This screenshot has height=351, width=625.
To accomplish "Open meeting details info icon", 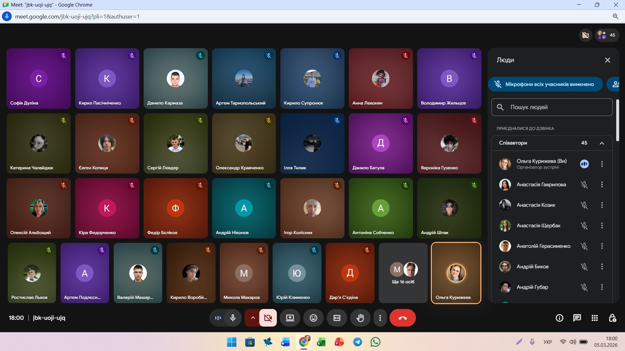I will [x=559, y=318].
